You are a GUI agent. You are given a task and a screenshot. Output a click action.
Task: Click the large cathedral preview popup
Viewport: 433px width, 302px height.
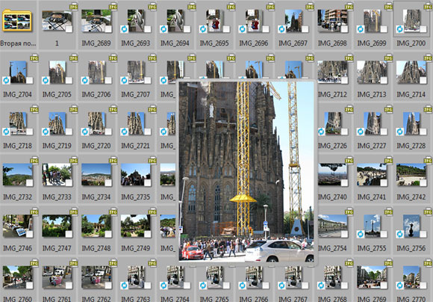pyautogui.click(x=246, y=171)
